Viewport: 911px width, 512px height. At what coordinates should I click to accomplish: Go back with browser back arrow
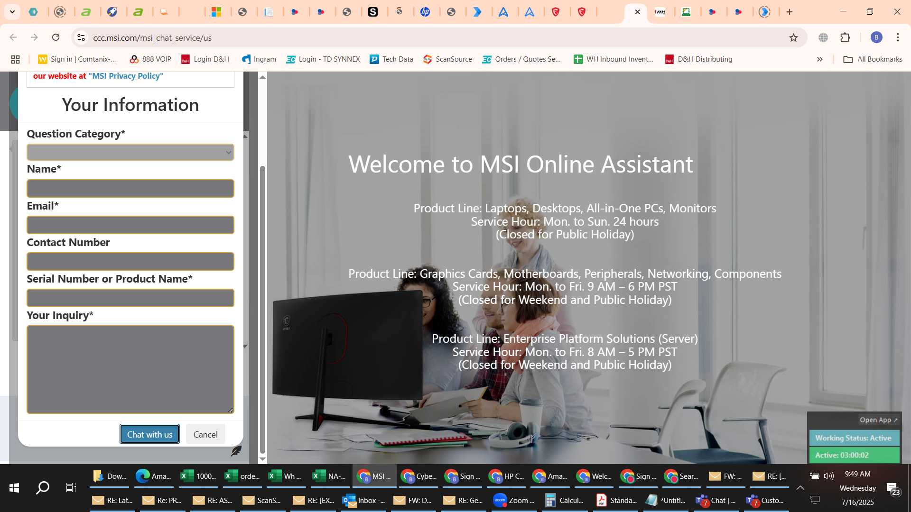(13, 37)
